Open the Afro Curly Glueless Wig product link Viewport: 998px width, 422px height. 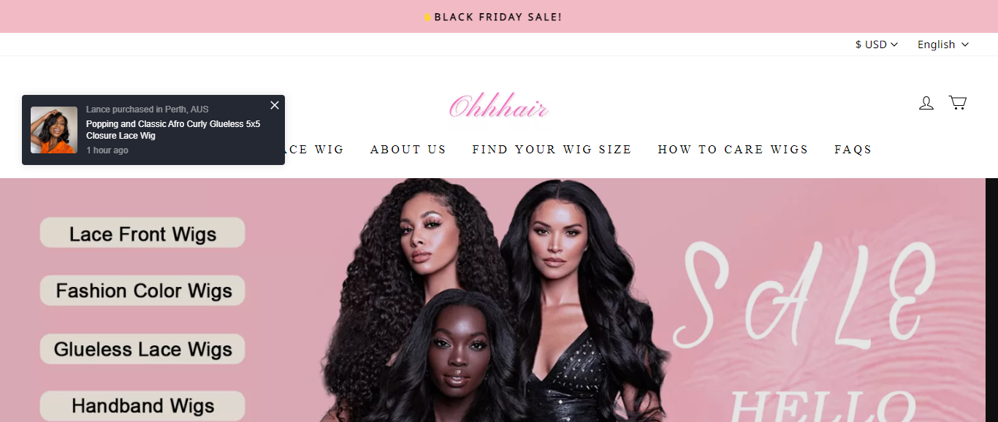coord(173,130)
